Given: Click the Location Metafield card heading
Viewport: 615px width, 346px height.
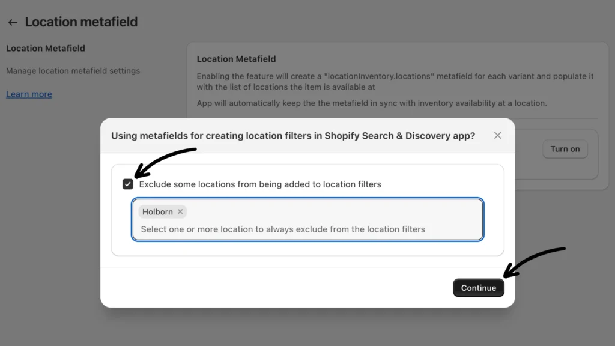Looking at the screenshot, I should [x=236, y=59].
